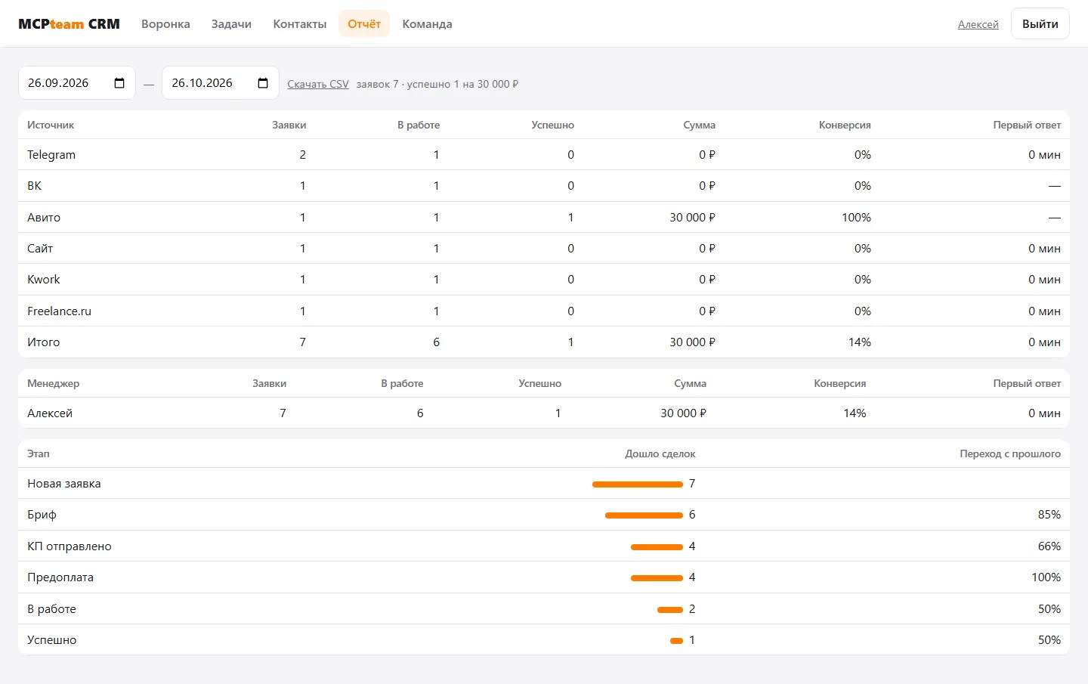This screenshot has width=1088, height=684.
Task: Click the 14% conversion in the Итого row
Action: point(859,342)
